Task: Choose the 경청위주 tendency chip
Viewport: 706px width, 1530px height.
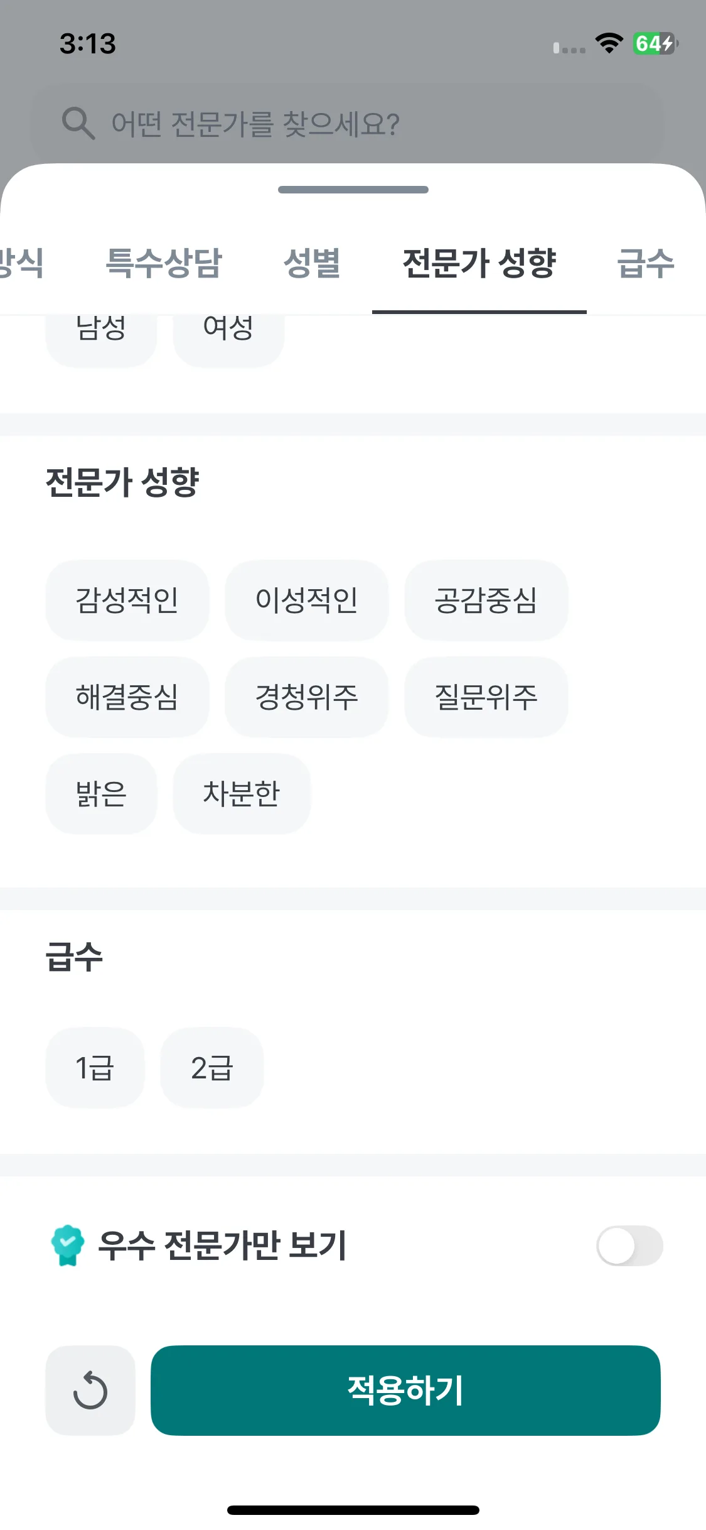Action: [x=307, y=697]
